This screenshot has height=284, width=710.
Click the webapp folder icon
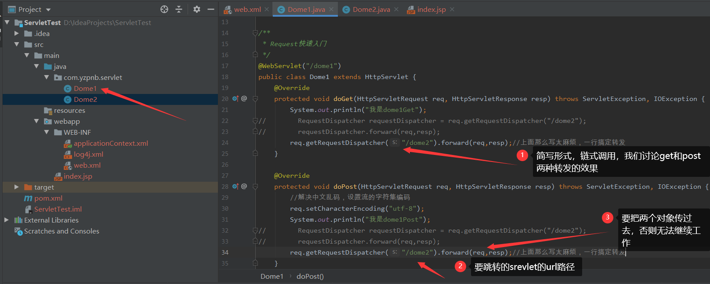coord(48,121)
